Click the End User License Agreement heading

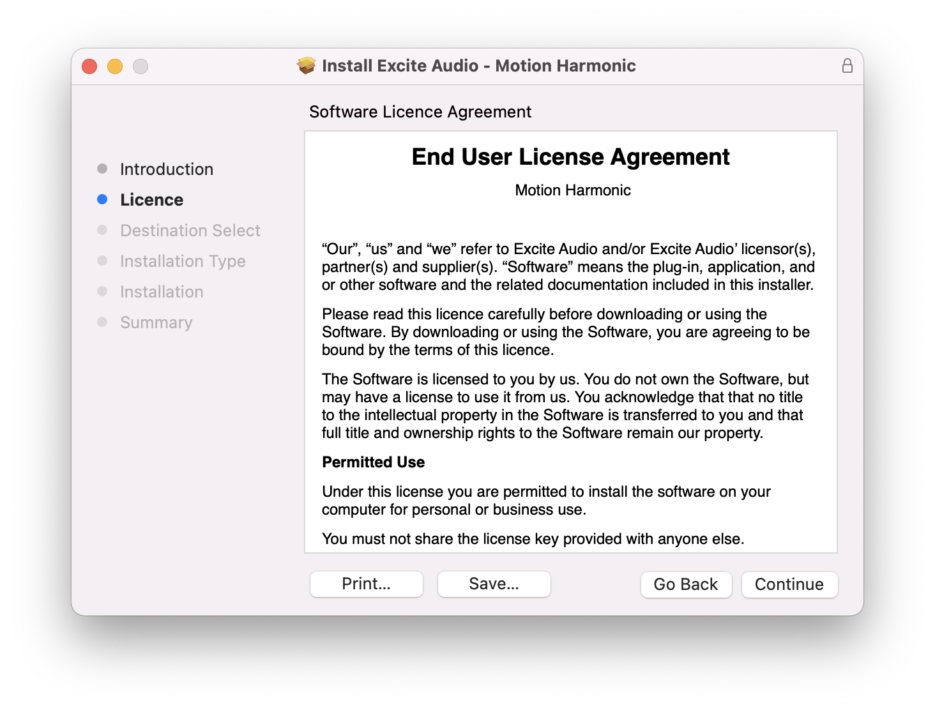pos(571,157)
